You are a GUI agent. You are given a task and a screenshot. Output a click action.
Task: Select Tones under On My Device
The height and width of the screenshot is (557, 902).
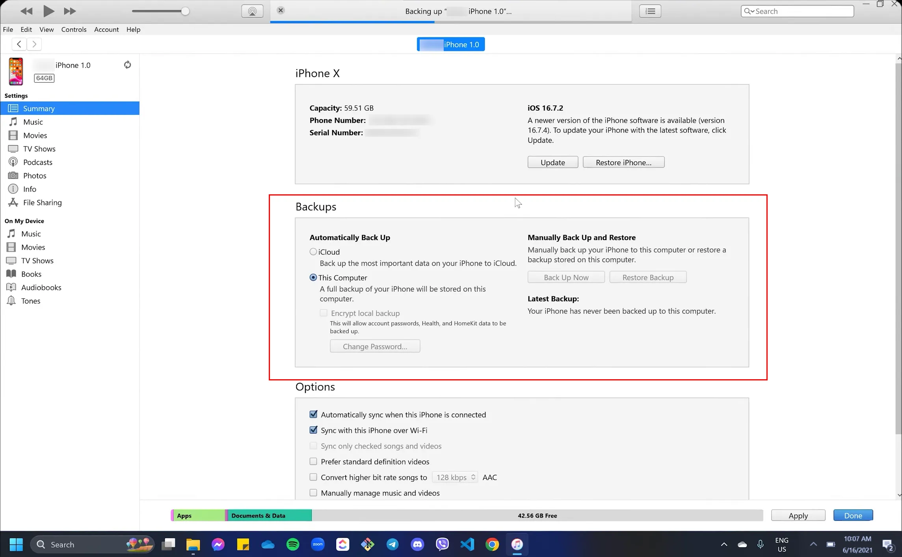click(30, 301)
